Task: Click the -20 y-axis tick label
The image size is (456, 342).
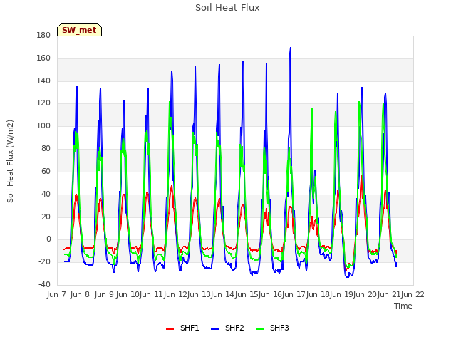Action: point(44,261)
